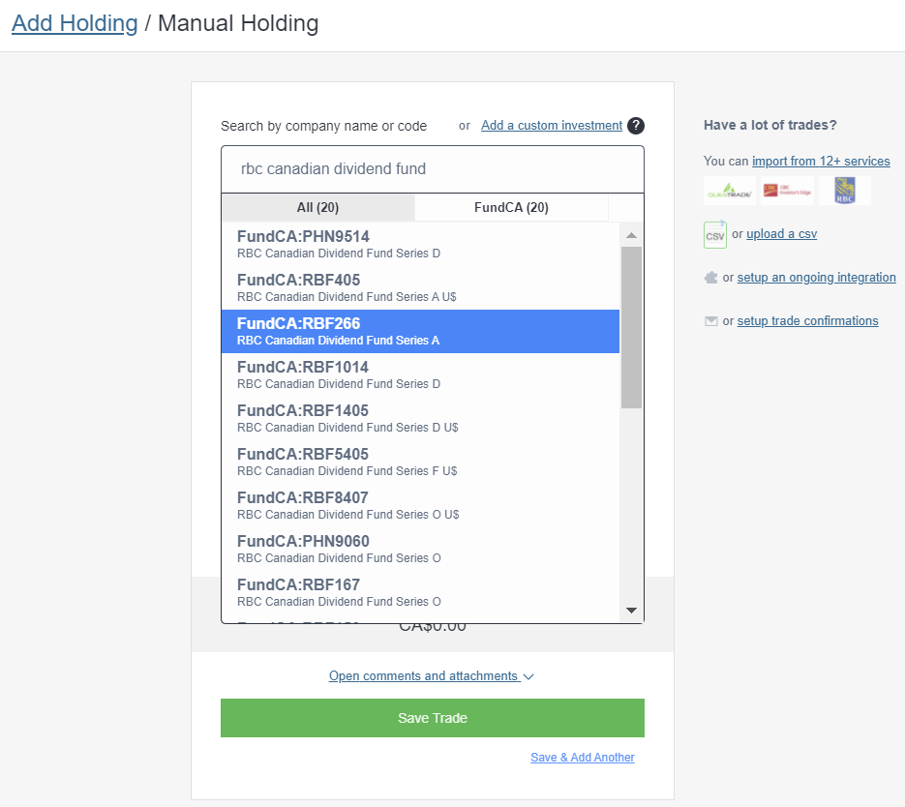Click the upload a csv link
Screen dimensions: 905x807
pyautogui.click(x=781, y=233)
